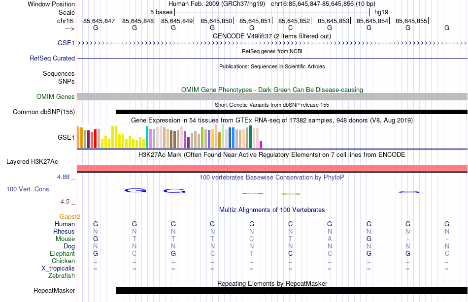Viewport: 468px width, 302px height.
Task: Click the RepeatMasker track label
Action: (54, 290)
